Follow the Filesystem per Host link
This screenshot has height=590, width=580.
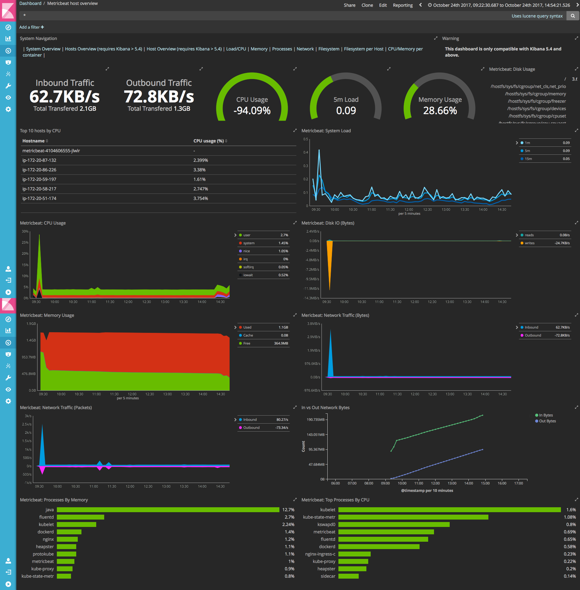pos(364,49)
